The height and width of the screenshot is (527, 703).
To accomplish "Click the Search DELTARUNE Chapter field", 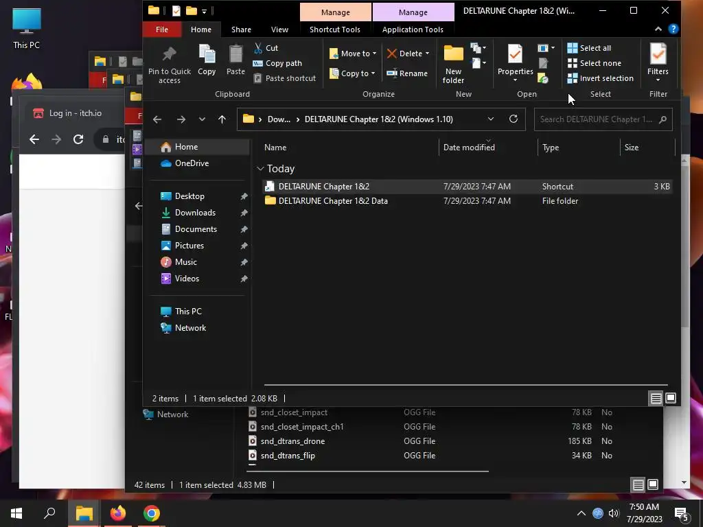I will [x=603, y=119].
